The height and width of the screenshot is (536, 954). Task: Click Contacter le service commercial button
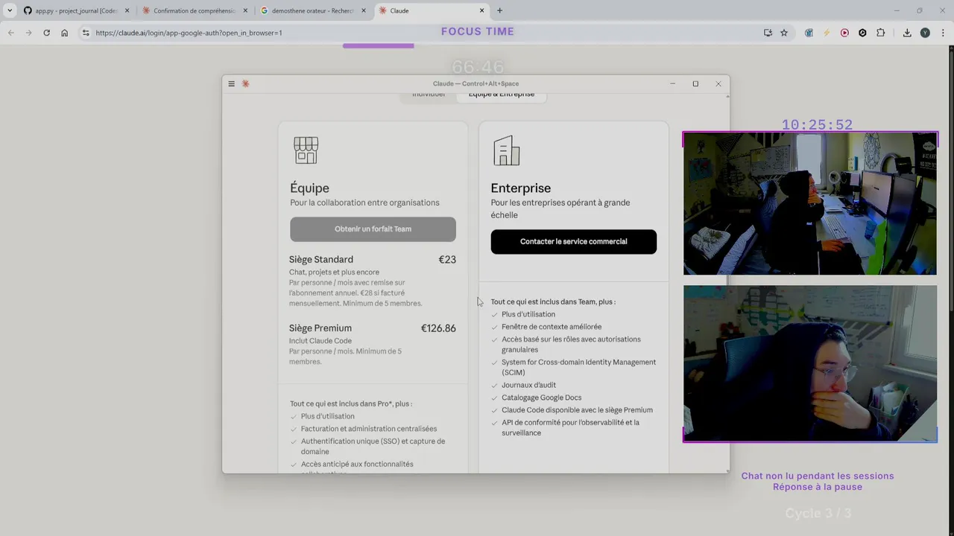[573, 242]
